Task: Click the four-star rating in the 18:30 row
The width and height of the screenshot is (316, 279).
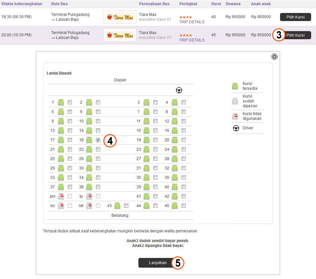Action: (186, 17)
